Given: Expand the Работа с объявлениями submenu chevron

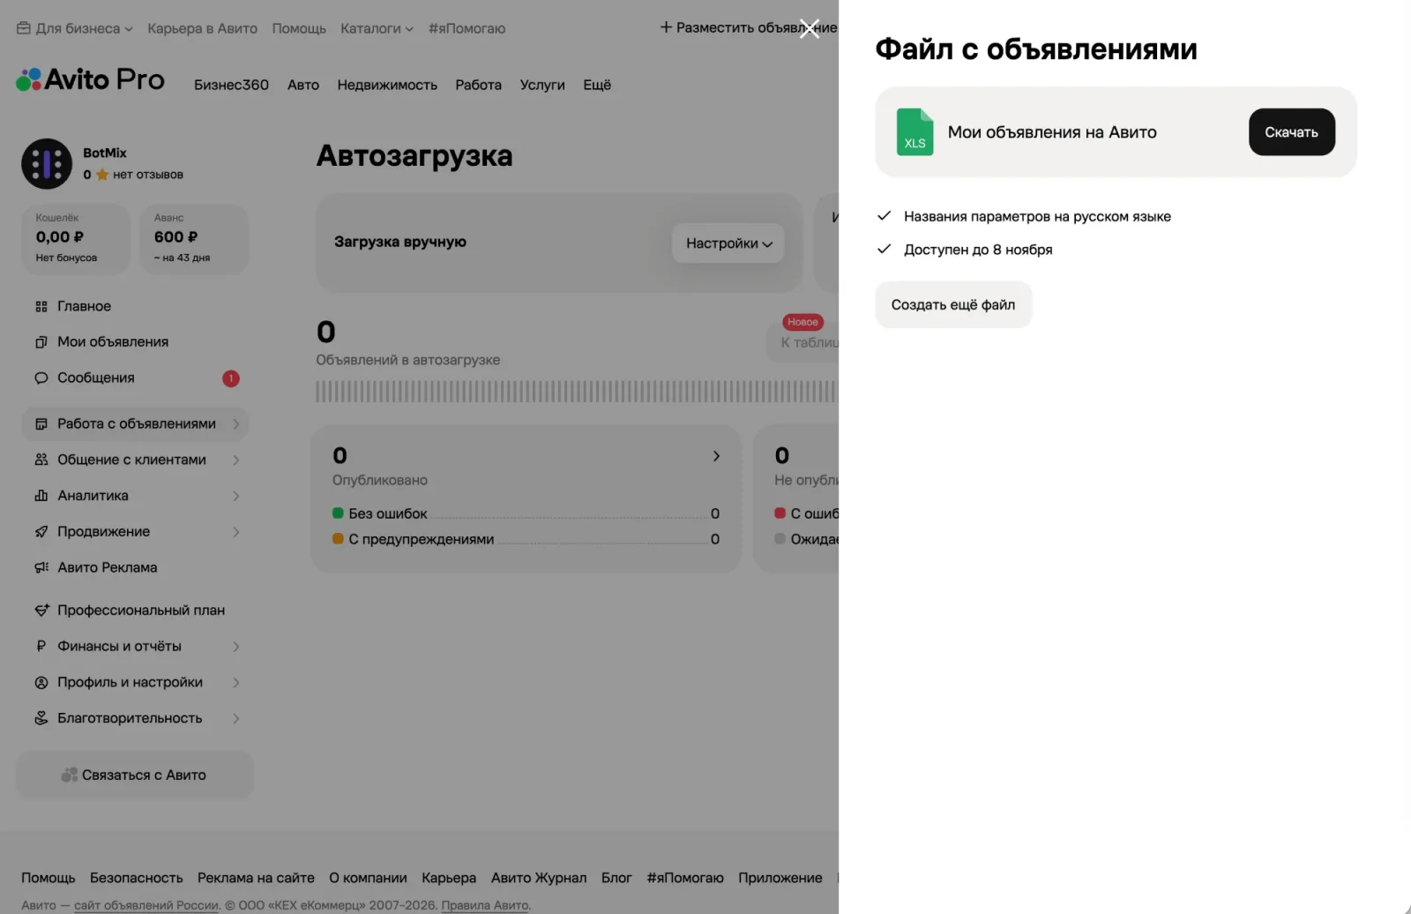Looking at the screenshot, I should pyautogui.click(x=236, y=424).
